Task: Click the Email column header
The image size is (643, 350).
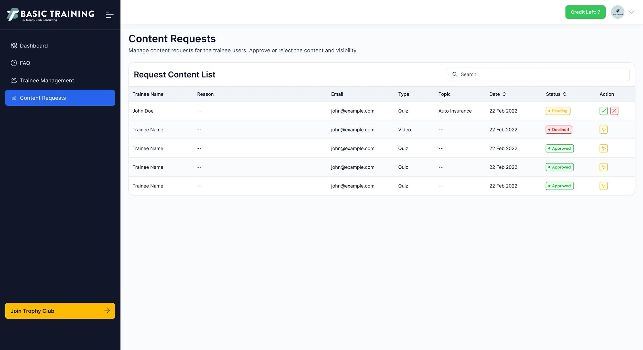Action: pos(337,94)
